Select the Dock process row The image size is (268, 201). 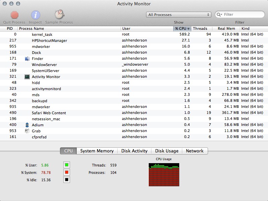[x=134, y=53]
